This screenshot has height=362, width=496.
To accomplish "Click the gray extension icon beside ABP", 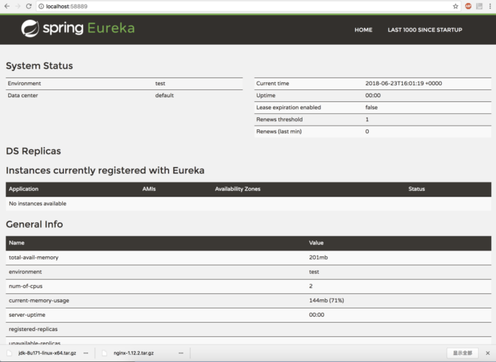I will pos(479,6).
